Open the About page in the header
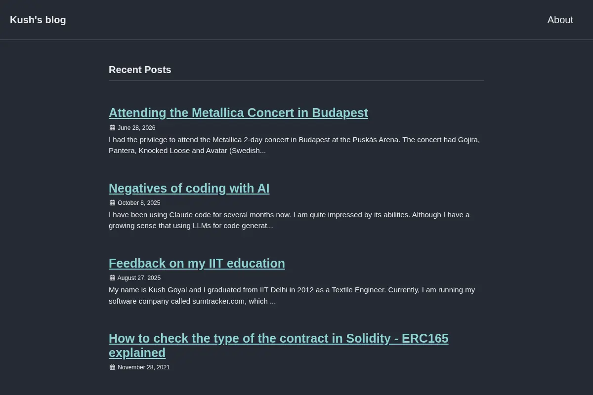The image size is (593, 395). point(560,20)
